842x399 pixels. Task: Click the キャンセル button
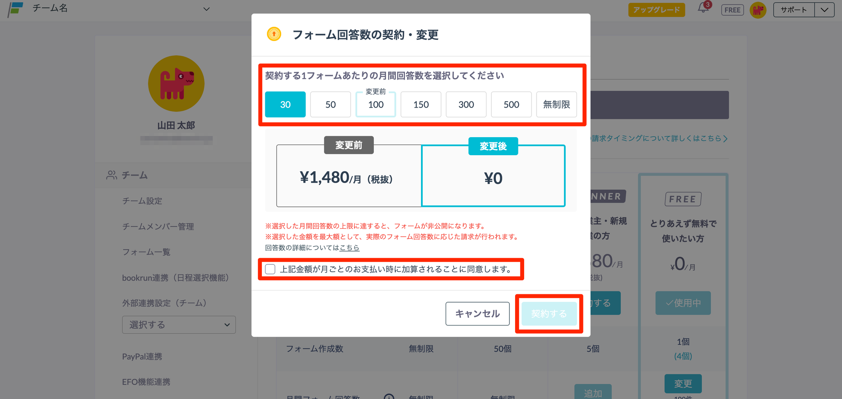pyautogui.click(x=477, y=314)
